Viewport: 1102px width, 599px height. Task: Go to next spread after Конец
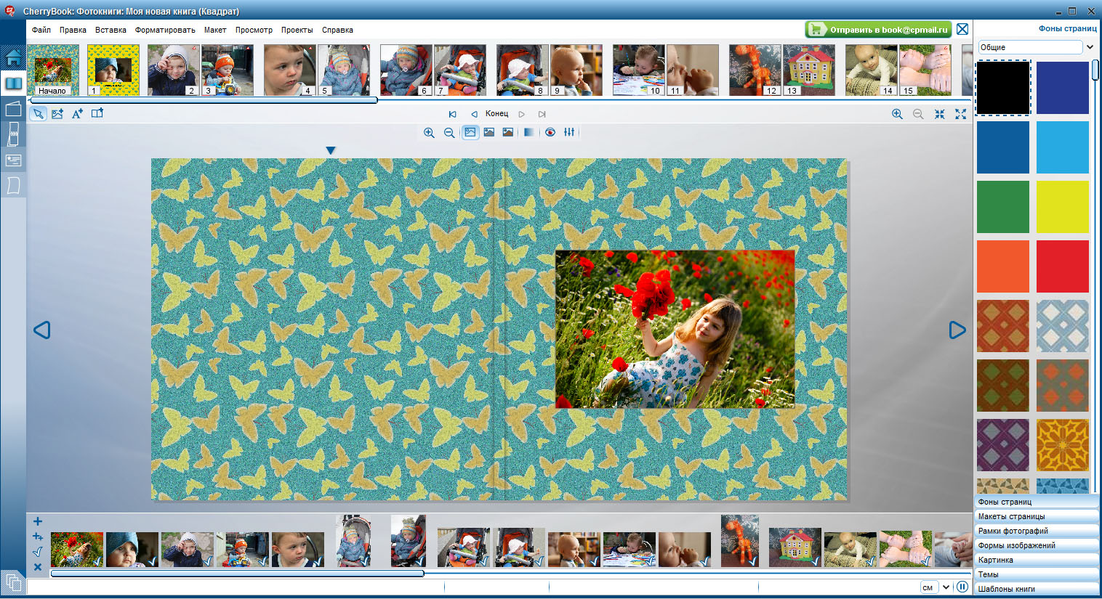click(521, 114)
